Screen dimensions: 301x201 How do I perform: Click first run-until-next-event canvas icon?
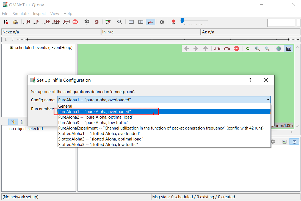coord(217,48)
